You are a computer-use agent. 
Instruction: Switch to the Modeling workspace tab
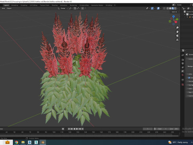(x=14, y=5)
